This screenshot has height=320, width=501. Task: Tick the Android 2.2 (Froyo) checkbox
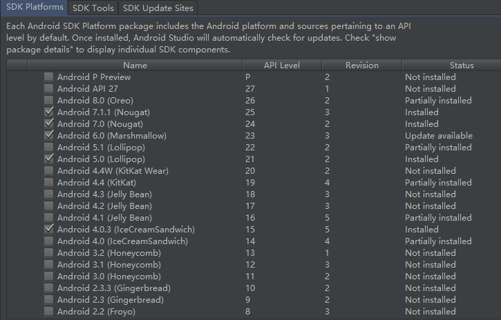48,312
